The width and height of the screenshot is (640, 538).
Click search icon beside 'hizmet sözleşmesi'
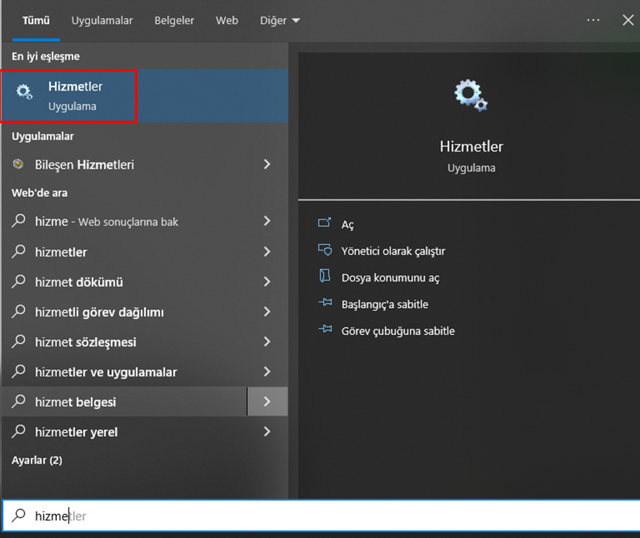coord(19,341)
